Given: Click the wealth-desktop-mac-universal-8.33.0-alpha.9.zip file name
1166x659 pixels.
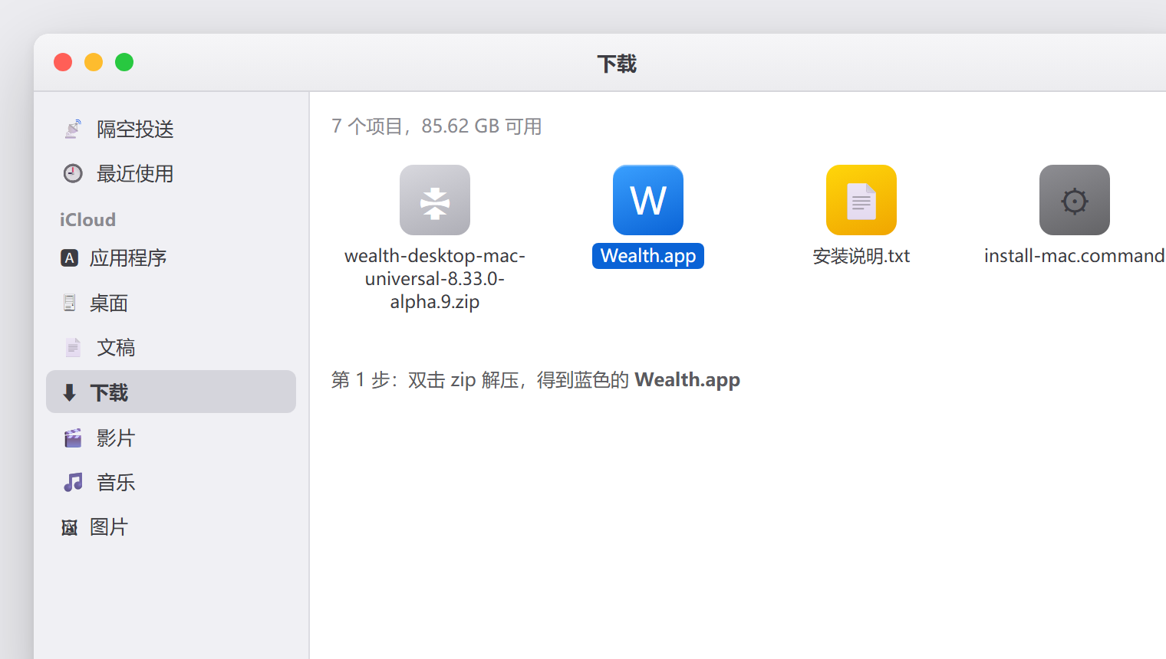Looking at the screenshot, I should [x=435, y=279].
